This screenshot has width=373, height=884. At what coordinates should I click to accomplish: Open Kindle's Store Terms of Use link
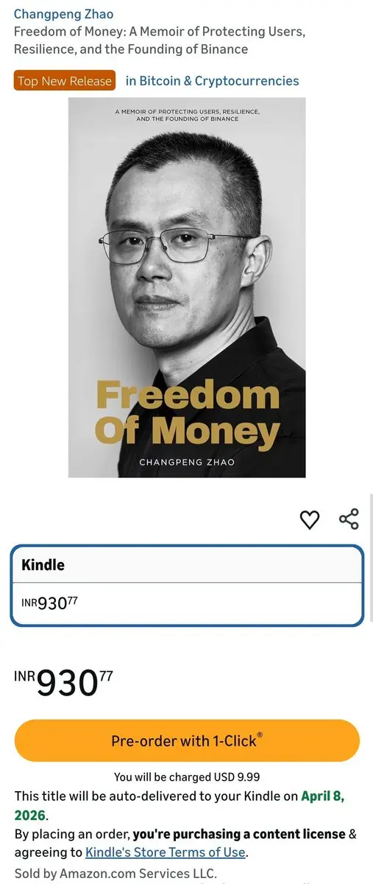pos(166,852)
